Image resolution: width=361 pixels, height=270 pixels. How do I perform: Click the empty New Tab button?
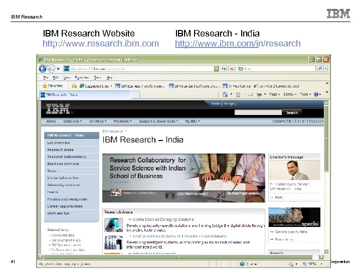coord(135,95)
